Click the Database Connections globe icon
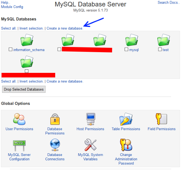The image size is (181, 170). [55, 145]
